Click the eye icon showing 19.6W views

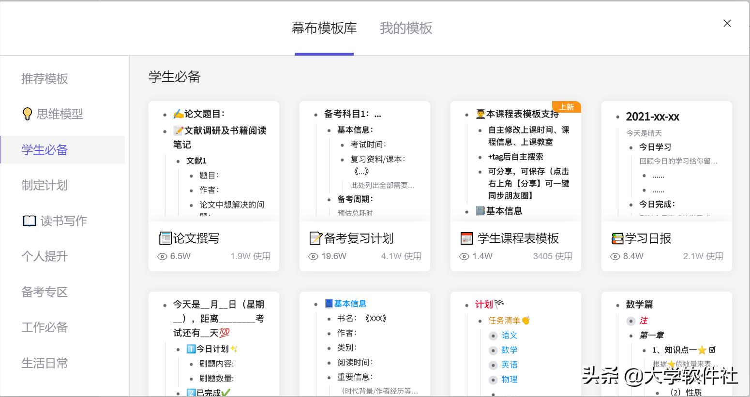coord(313,257)
